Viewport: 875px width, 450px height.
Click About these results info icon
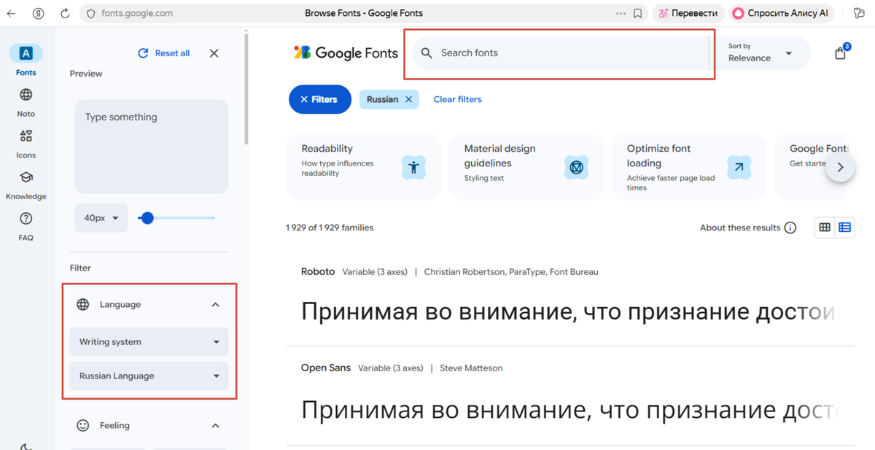pos(790,228)
